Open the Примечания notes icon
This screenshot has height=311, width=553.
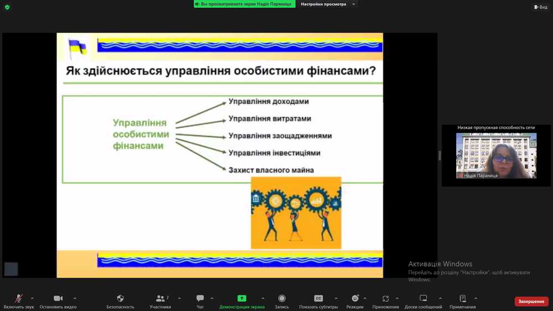(462, 299)
